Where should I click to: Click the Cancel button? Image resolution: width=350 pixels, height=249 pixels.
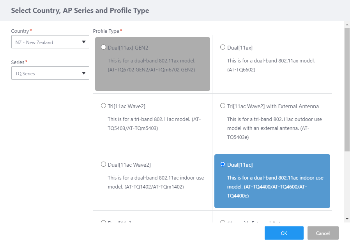(x=323, y=233)
